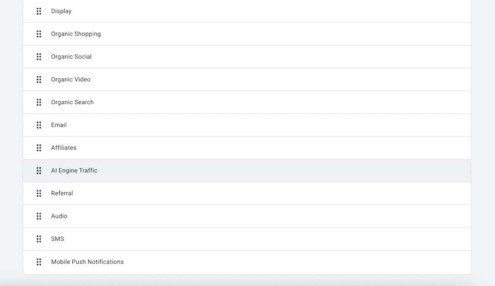Select the Affiliates row grip icon

pyautogui.click(x=39, y=148)
